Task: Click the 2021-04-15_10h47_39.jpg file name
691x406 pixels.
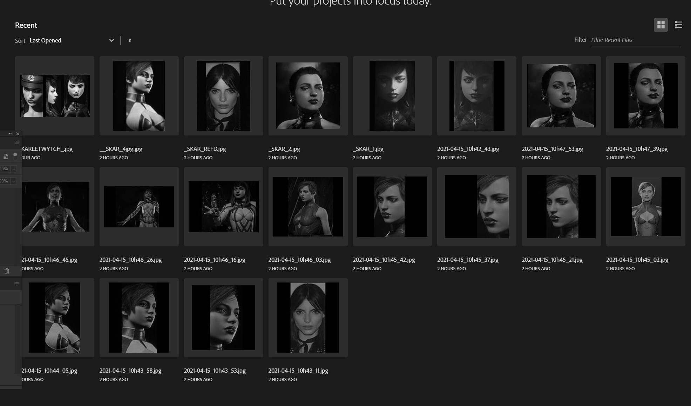Action: tap(637, 149)
